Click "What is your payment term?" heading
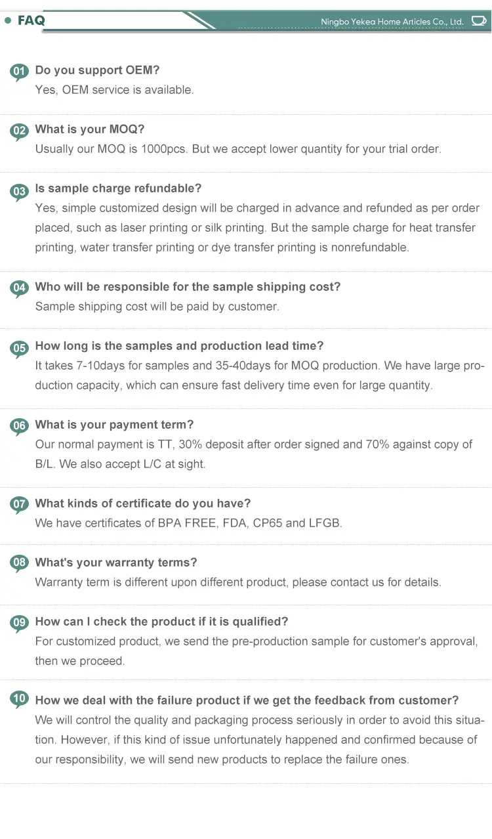492x839 pixels. point(114,425)
